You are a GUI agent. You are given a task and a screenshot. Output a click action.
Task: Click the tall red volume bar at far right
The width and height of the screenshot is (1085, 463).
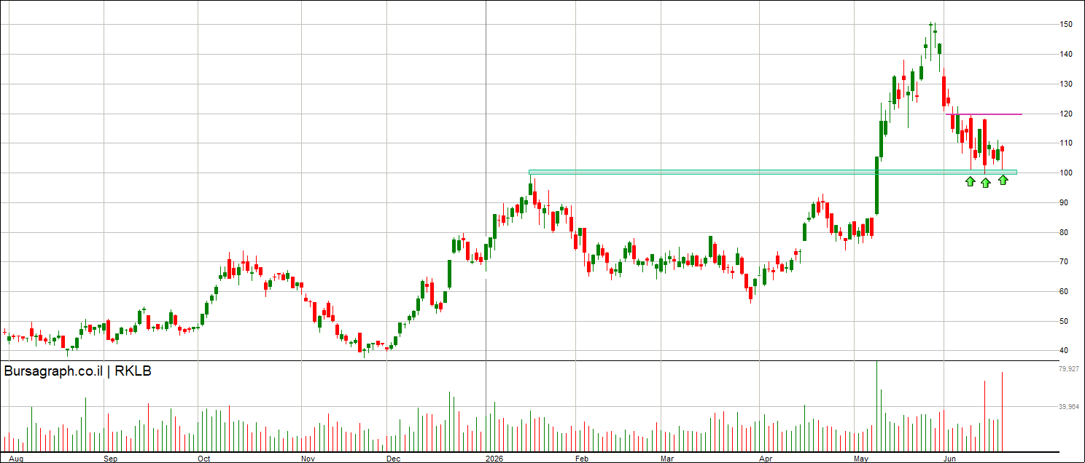[1003, 411]
